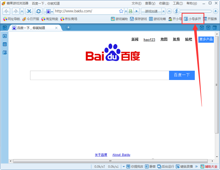220x170 pixels.
Task: Click 你提我改 in status bar
Action: [x=135, y=166]
